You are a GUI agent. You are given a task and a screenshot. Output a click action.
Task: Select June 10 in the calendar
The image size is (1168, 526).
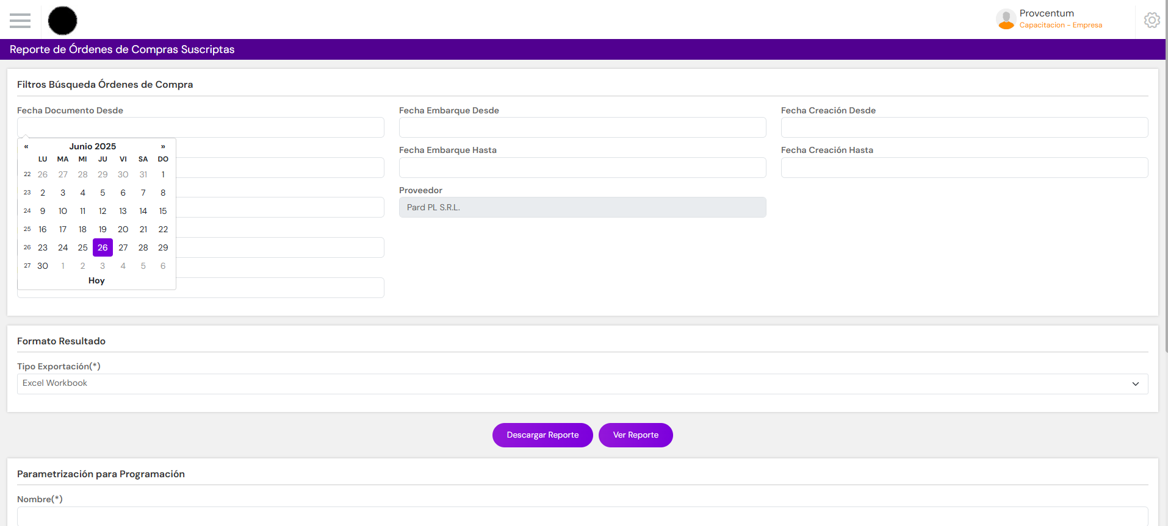63,211
